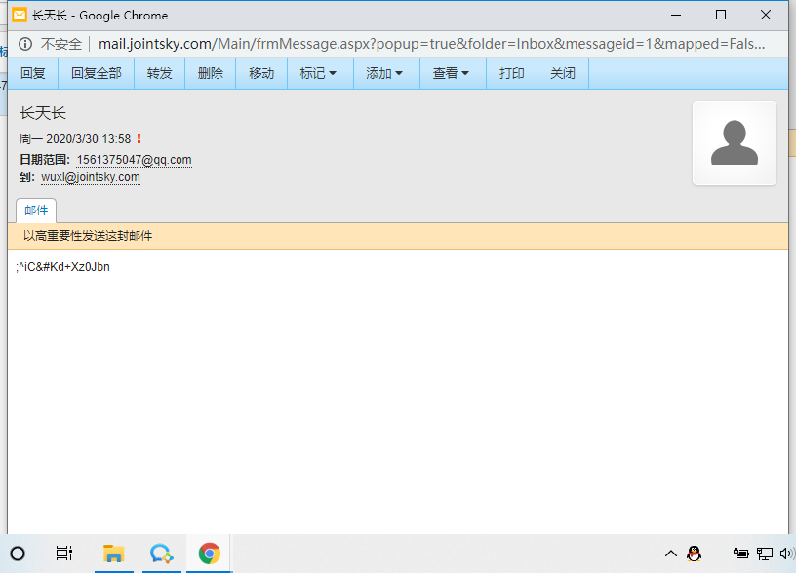This screenshot has width=796, height=573.
Task: Close the message with 关闭 button
Action: pyautogui.click(x=563, y=73)
